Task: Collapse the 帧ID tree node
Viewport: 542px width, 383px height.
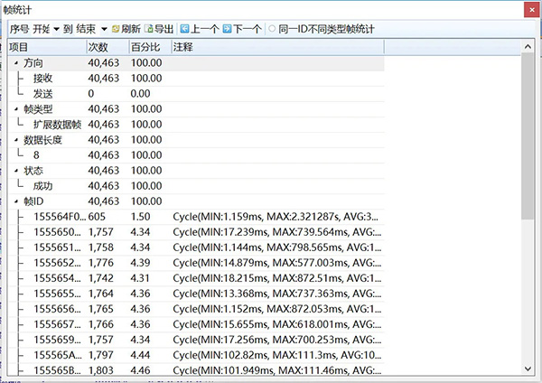Action: pyautogui.click(x=17, y=201)
